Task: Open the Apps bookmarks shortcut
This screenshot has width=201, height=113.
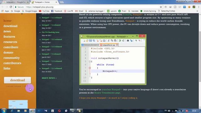Action: coord(5,11)
